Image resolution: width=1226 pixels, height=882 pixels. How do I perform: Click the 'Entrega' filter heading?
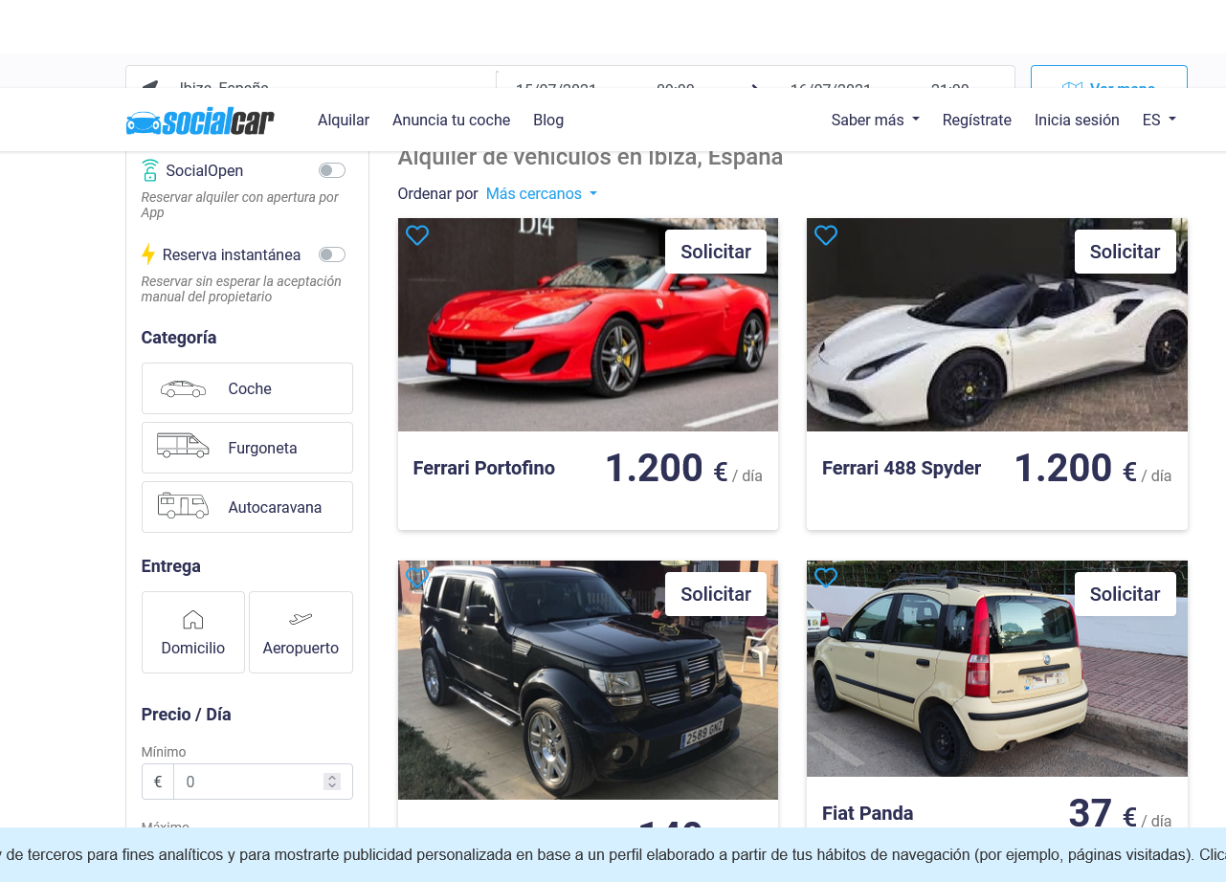pos(171,566)
